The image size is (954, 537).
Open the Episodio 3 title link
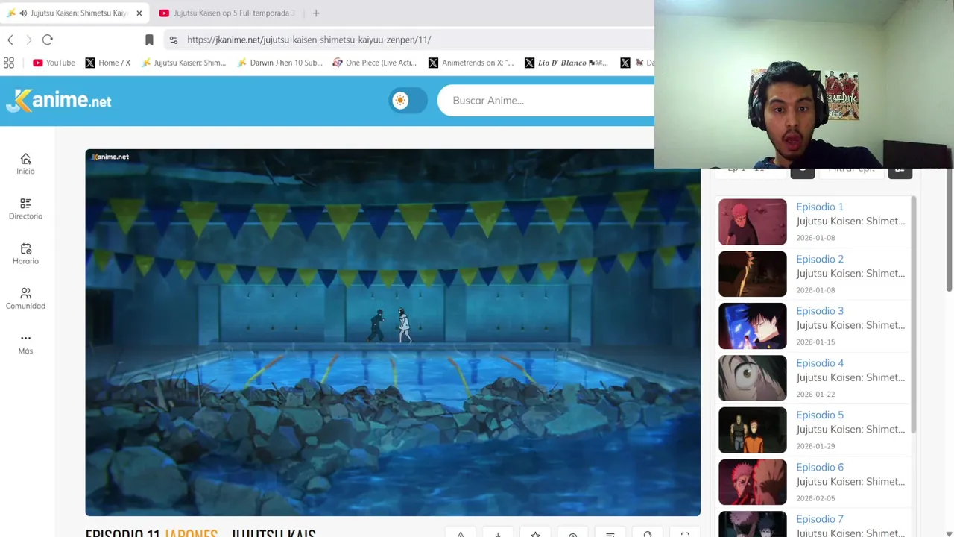pyautogui.click(x=820, y=311)
